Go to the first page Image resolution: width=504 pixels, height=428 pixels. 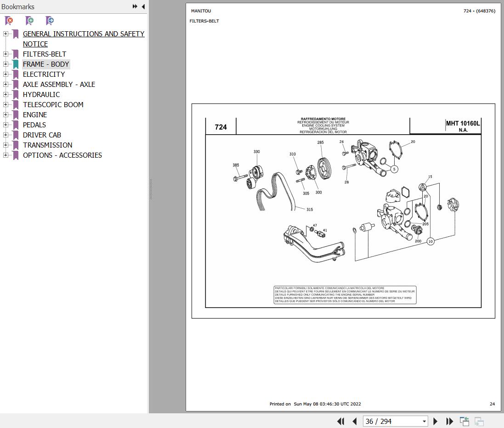(x=341, y=421)
